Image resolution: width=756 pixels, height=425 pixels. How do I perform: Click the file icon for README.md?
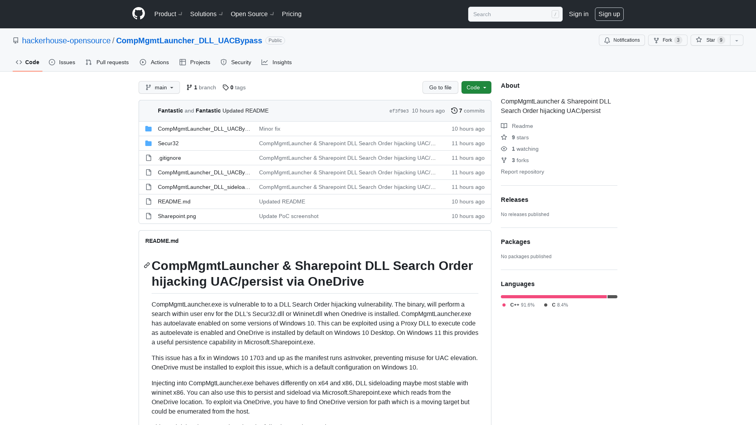tap(148, 201)
